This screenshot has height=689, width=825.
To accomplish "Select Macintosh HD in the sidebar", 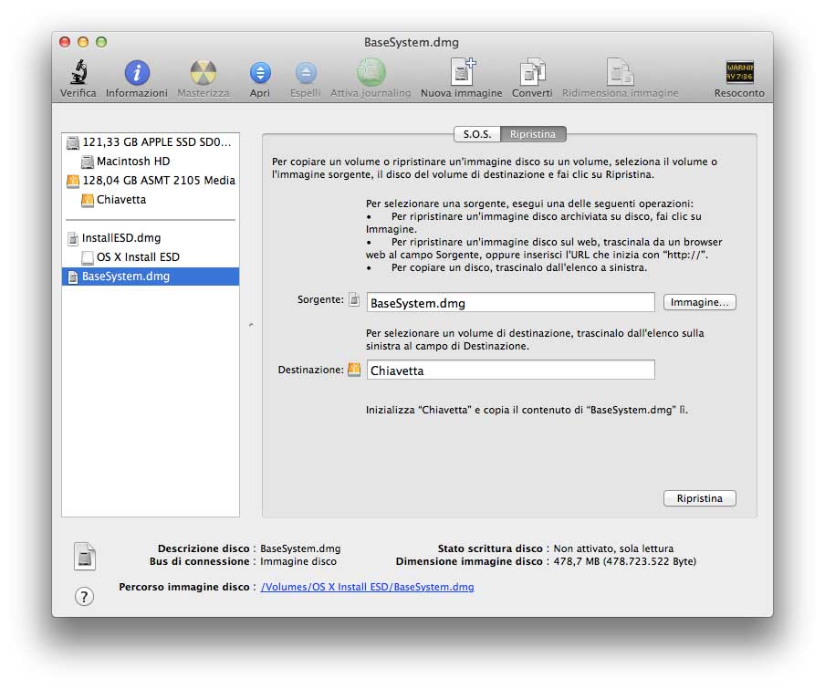I will [x=133, y=162].
